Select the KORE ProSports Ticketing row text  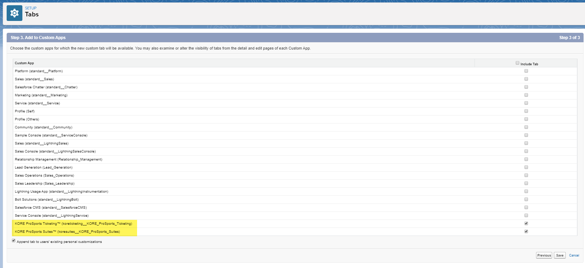point(73,224)
